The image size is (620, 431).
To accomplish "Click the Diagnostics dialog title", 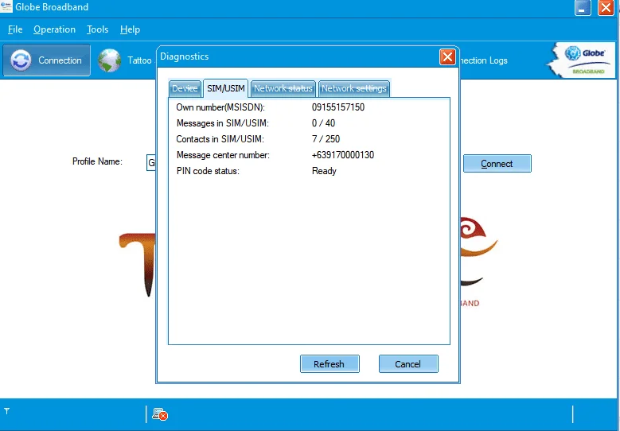I will pyautogui.click(x=185, y=56).
